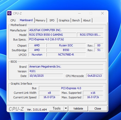Click the Model field ROG STRIX B550-I GAMING
The width and height of the screenshot is (121, 120).
point(52,35)
